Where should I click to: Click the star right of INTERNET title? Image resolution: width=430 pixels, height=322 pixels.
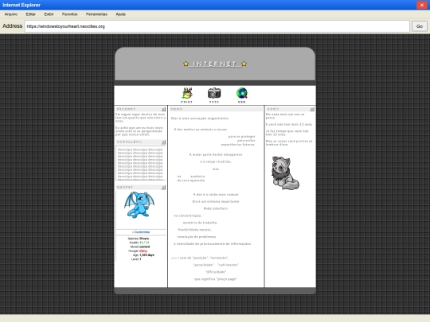click(x=244, y=64)
